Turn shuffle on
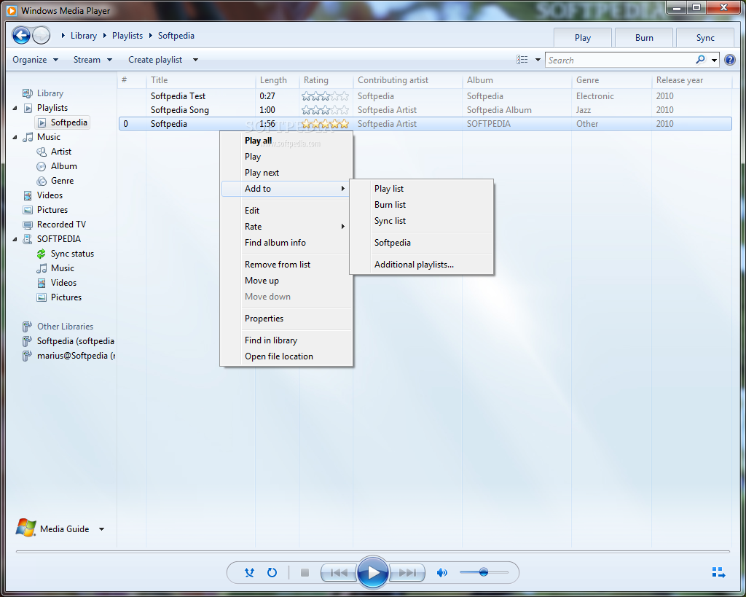This screenshot has height=597, width=746. coord(249,572)
